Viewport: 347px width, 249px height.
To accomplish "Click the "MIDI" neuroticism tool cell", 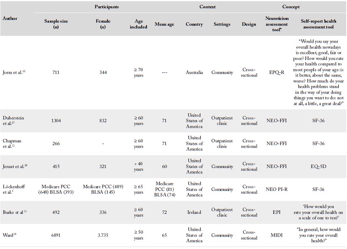I will (x=276, y=235).
